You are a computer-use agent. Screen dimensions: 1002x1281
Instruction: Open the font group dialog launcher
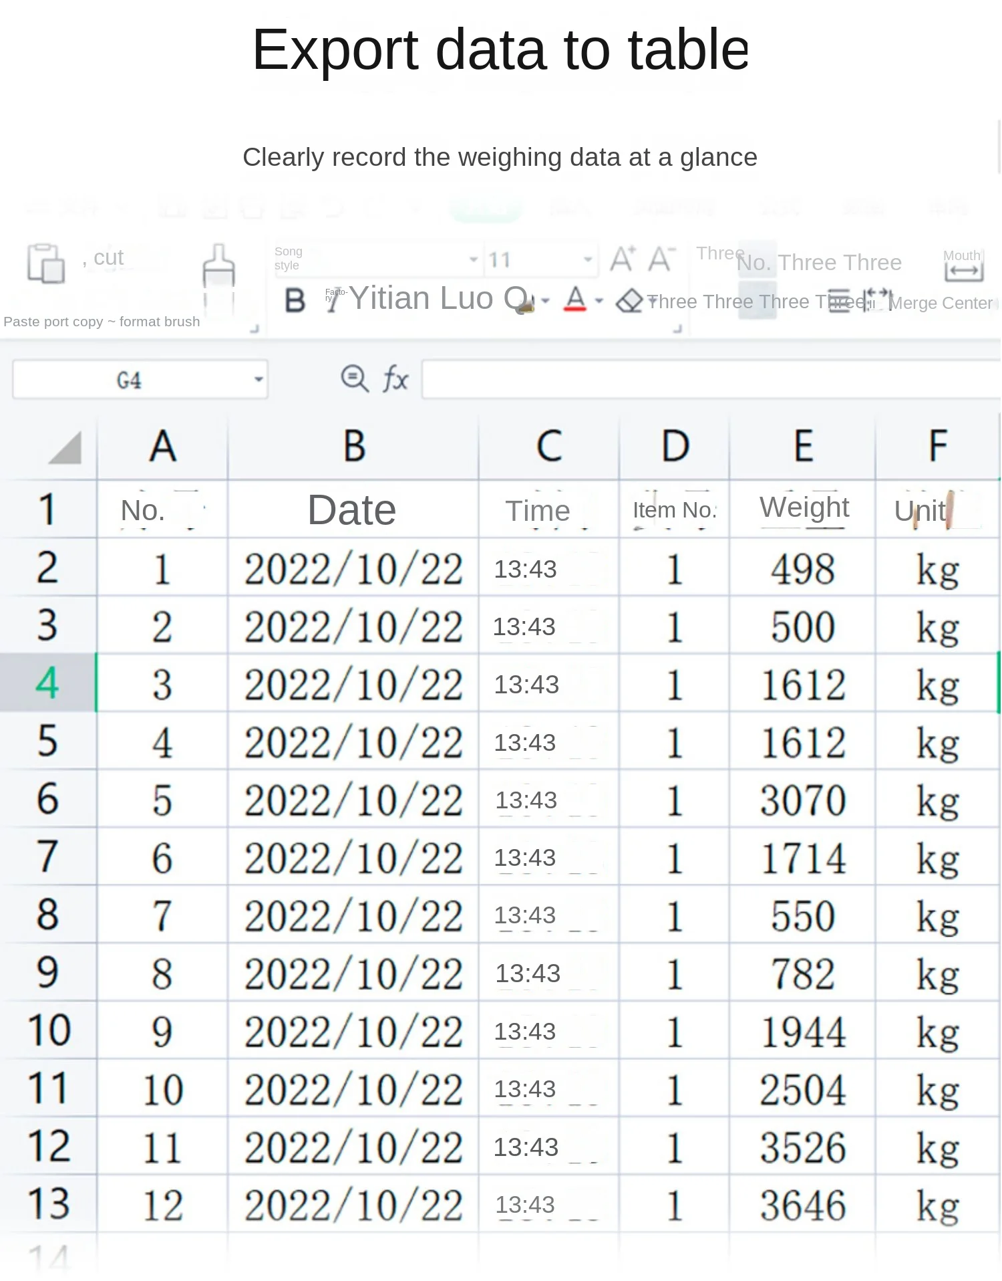tap(677, 328)
